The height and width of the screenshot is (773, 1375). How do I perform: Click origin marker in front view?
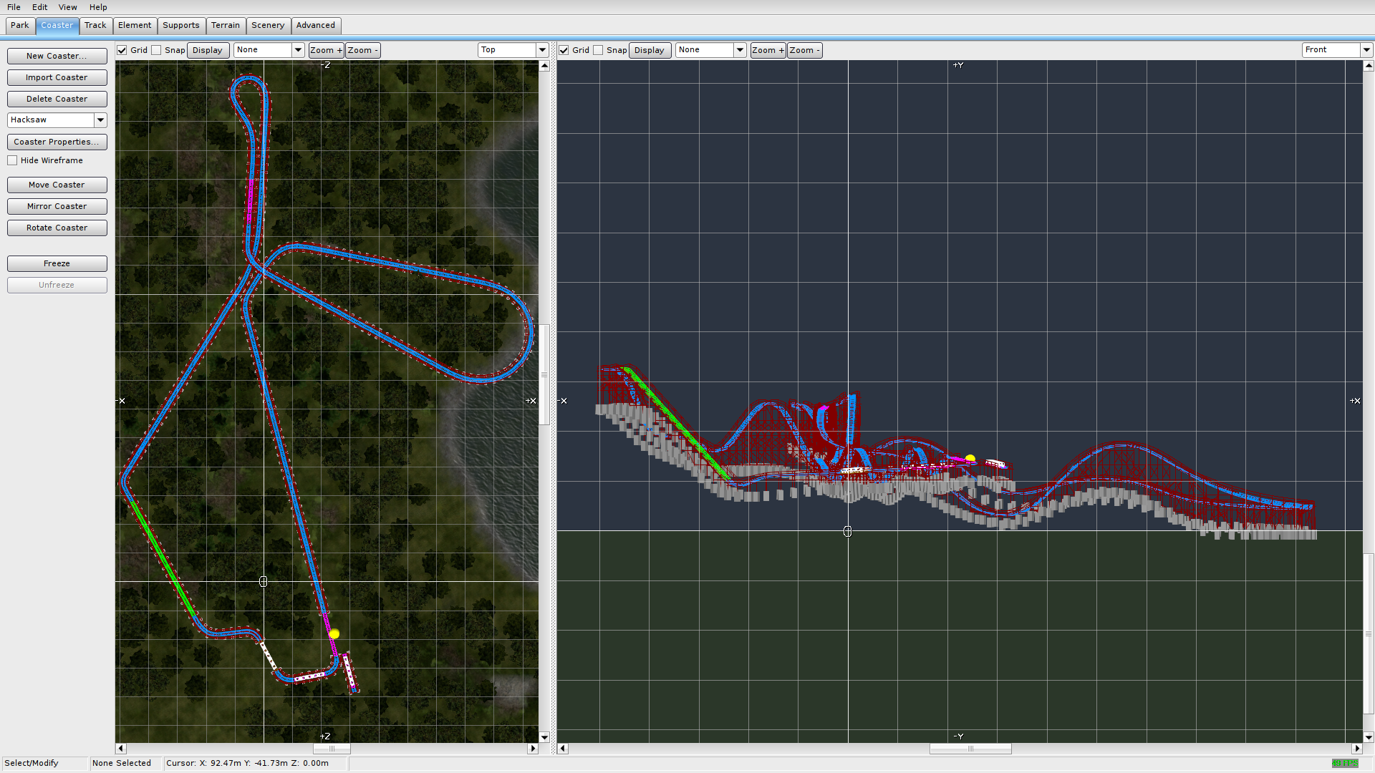pos(847,531)
